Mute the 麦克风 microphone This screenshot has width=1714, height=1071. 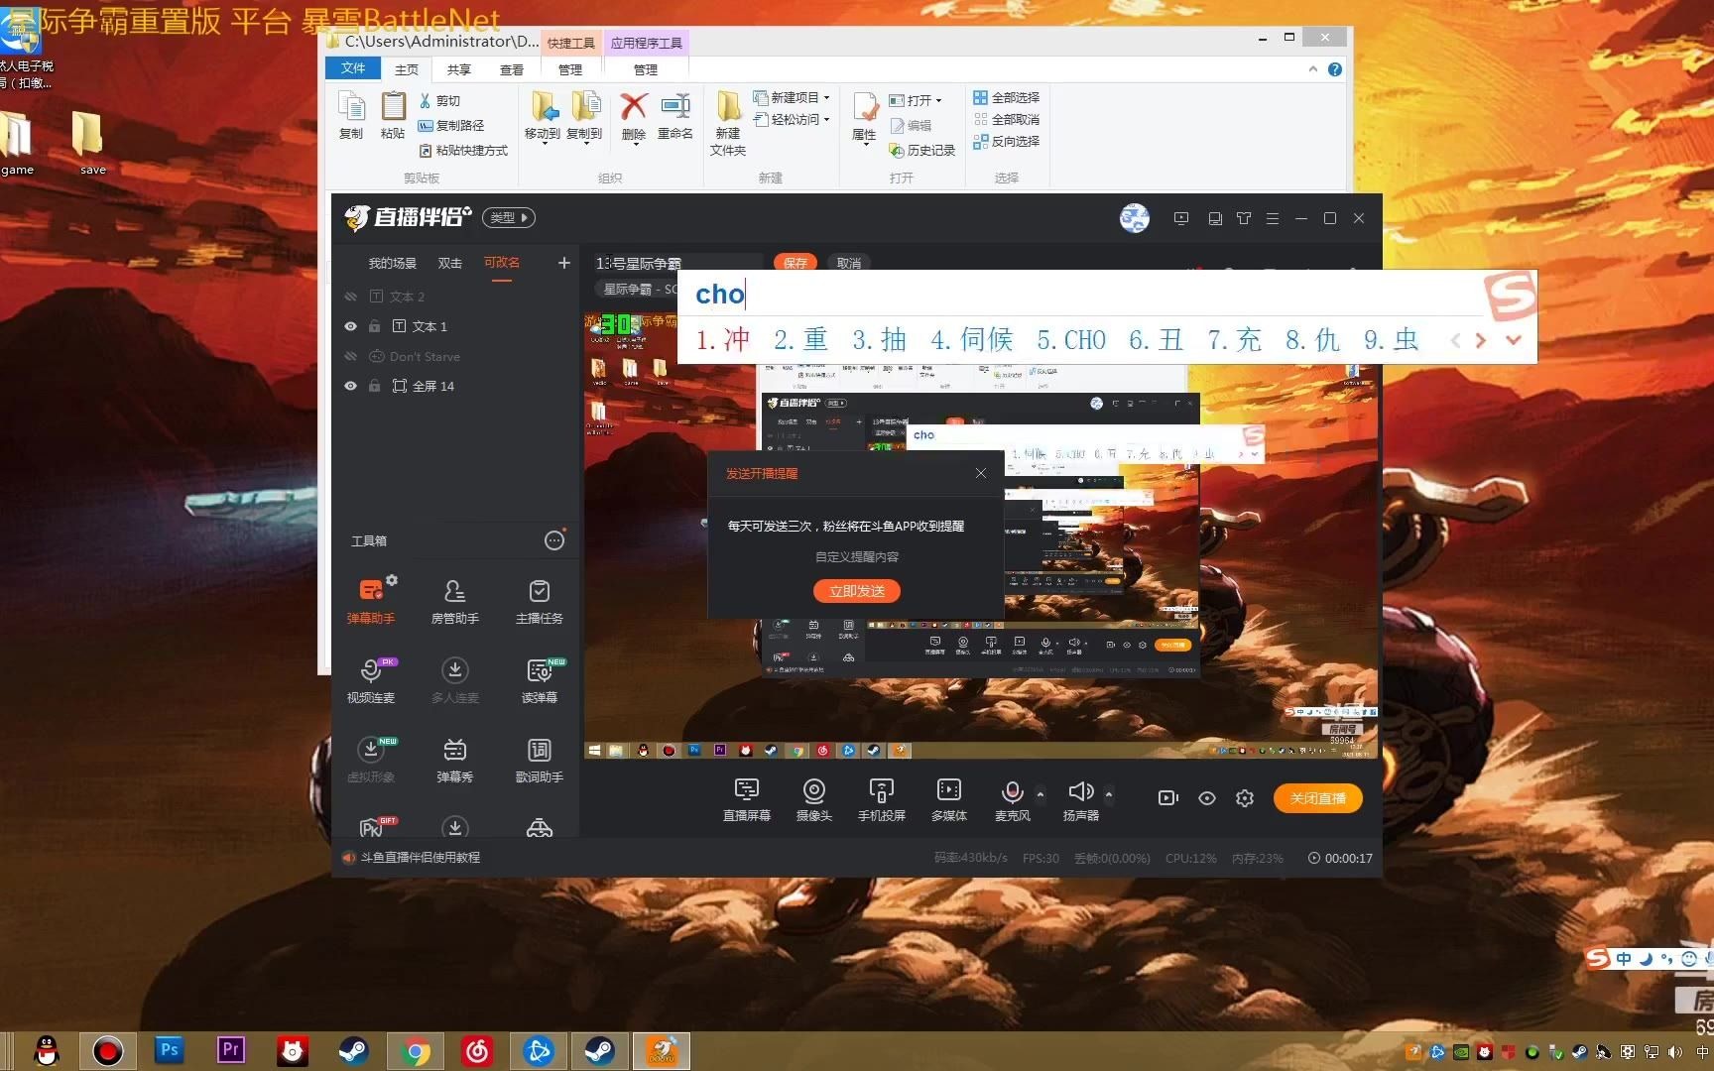(1013, 791)
